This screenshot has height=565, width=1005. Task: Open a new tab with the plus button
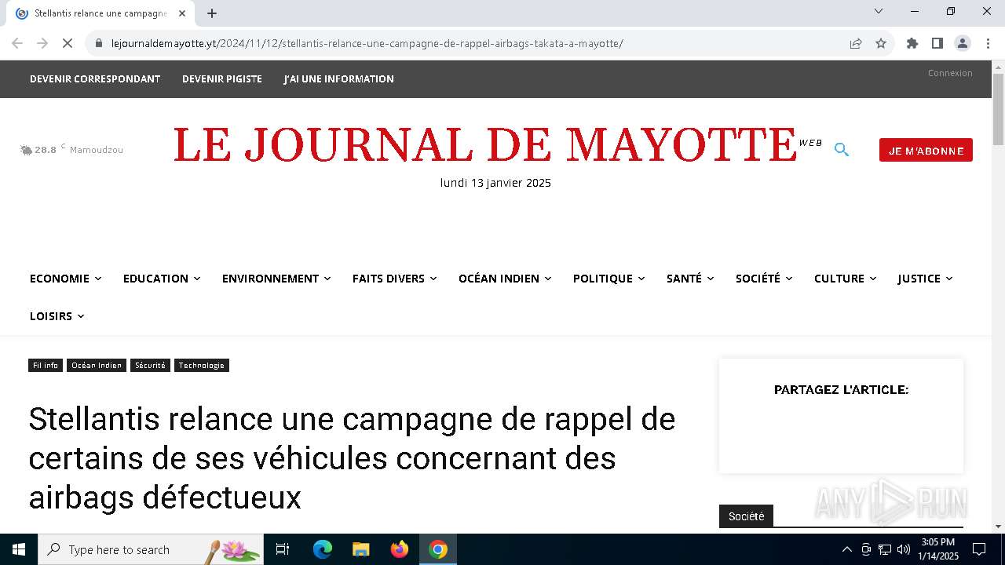pyautogui.click(x=212, y=13)
